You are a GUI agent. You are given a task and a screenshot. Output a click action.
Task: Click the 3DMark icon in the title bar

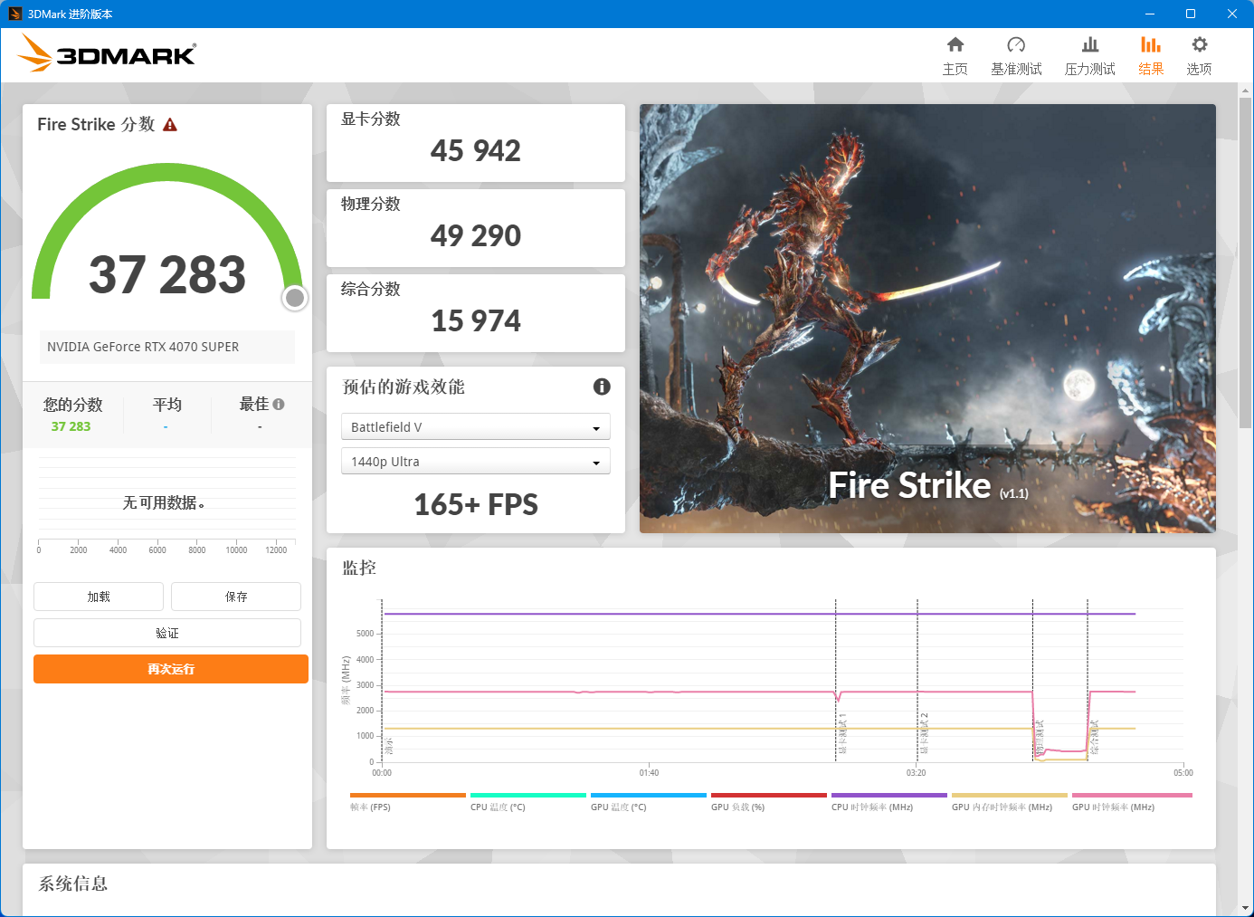(14, 14)
